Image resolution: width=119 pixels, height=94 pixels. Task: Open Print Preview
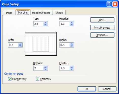tap(102, 28)
